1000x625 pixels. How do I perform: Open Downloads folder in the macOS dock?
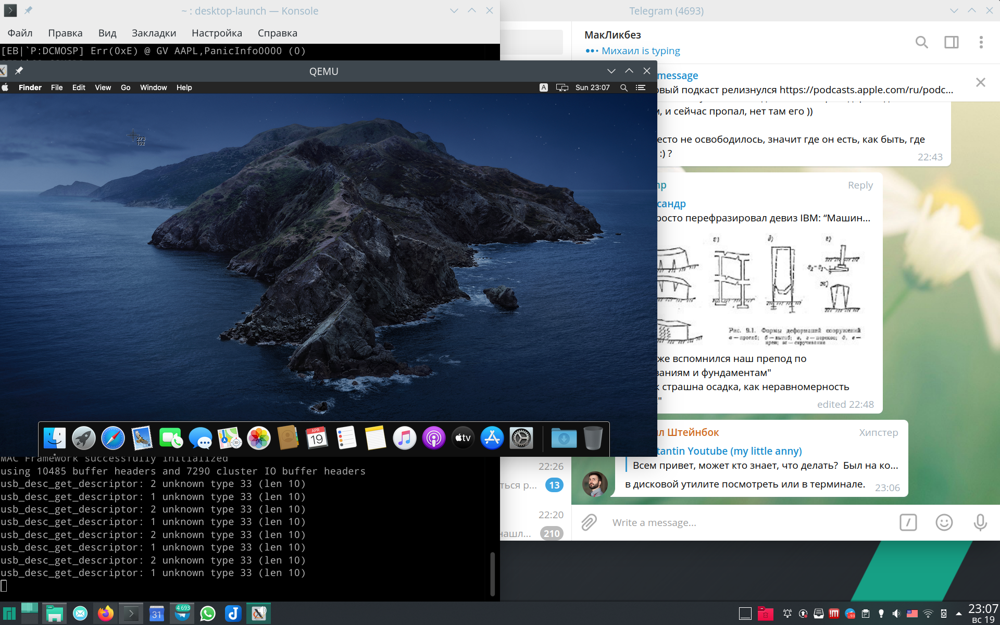click(564, 438)
